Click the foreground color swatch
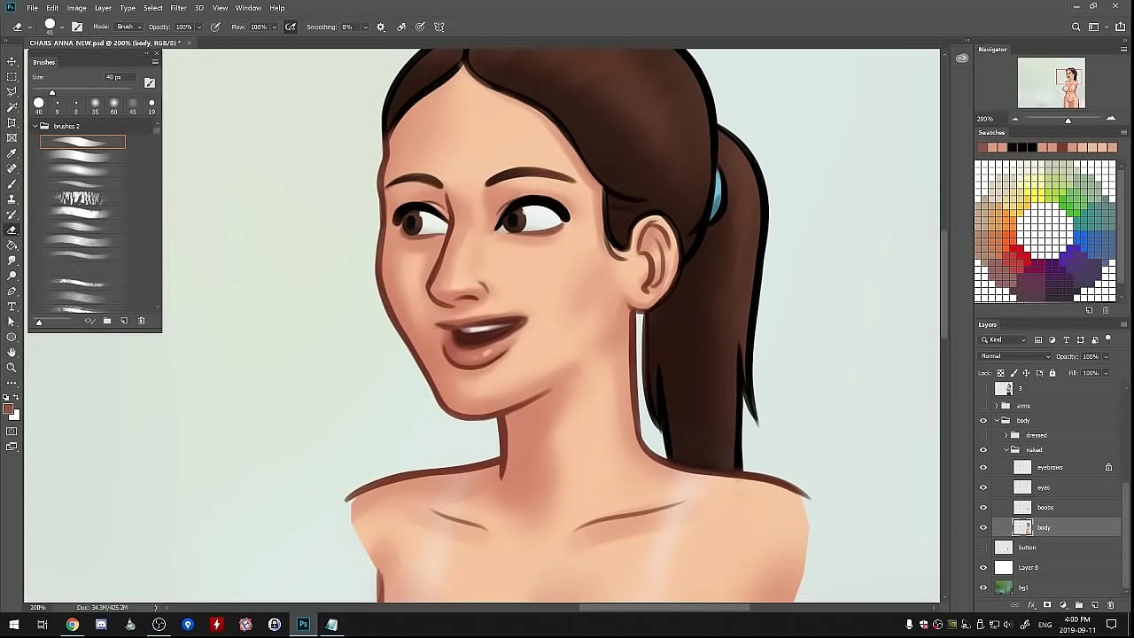Image resolution: width=1134 pixels, height=638 pixels. point(8,409)
